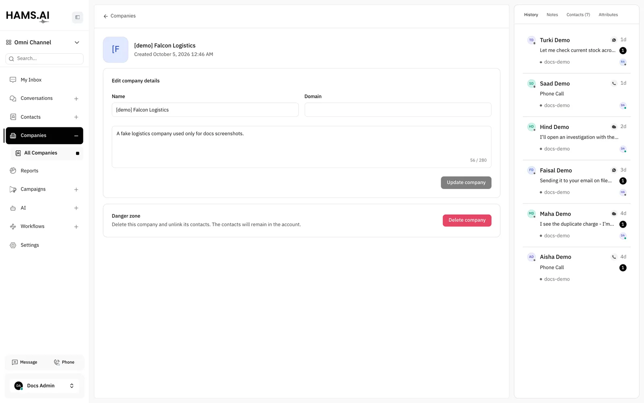
Task: Click WhatsApp icon on Turki Demo row
Action: pos(614,40)
